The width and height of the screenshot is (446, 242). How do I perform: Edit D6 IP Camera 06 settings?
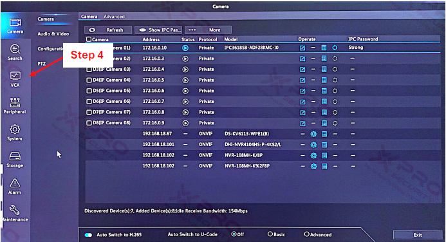pyautogui.click(x=302, y=102)
